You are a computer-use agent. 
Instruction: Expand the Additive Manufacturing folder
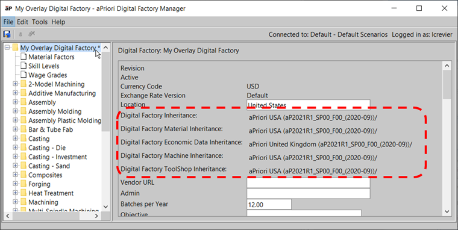(15, 93)
